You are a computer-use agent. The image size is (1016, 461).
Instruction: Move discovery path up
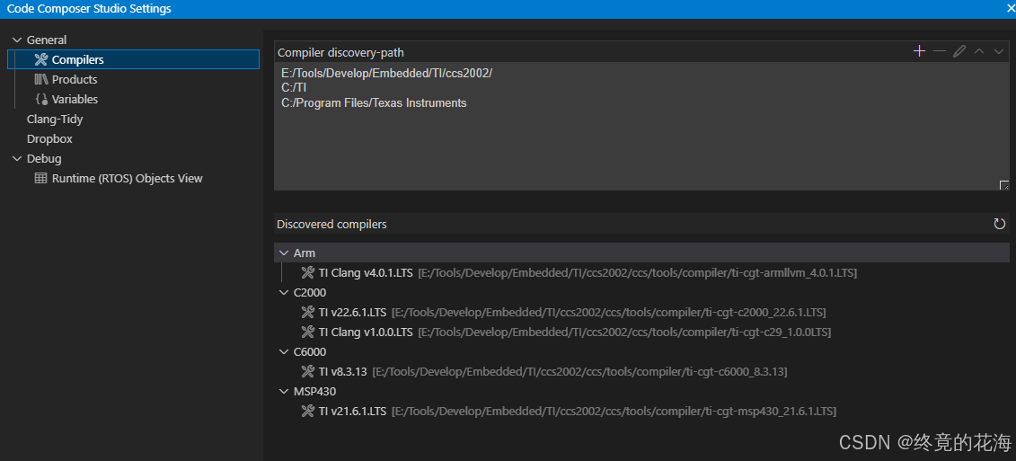[x=979, y=51]
